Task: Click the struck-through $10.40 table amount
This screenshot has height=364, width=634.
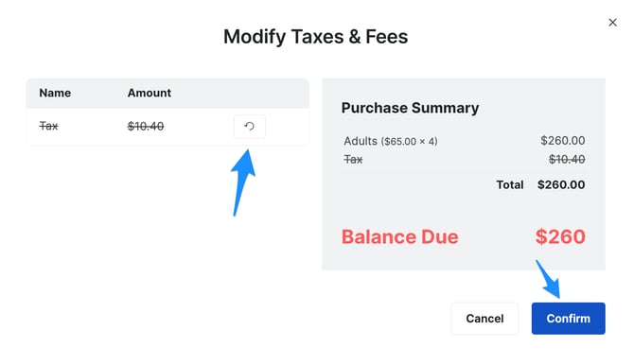Action: (146, 127)
